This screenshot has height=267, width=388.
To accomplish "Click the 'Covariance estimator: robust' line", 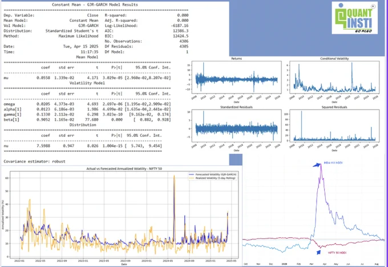I will coord(34,161).
